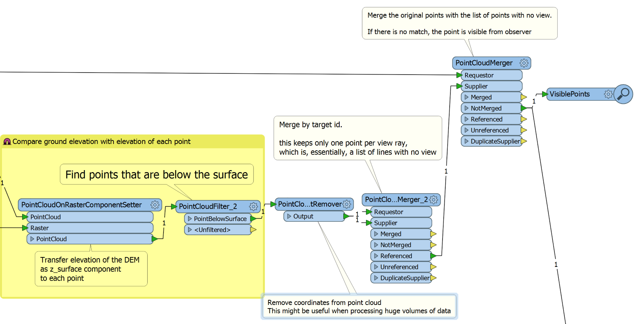Viewport: 635px width, 324px height.
Task: Expand the Output port on PointClo...tRemover
Action: point(289,216)
